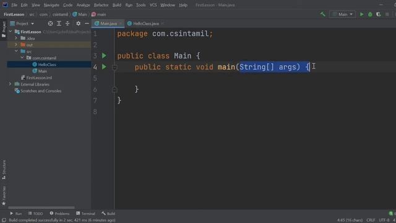Click the run gutter icon beside the main method

coord(104,67)
